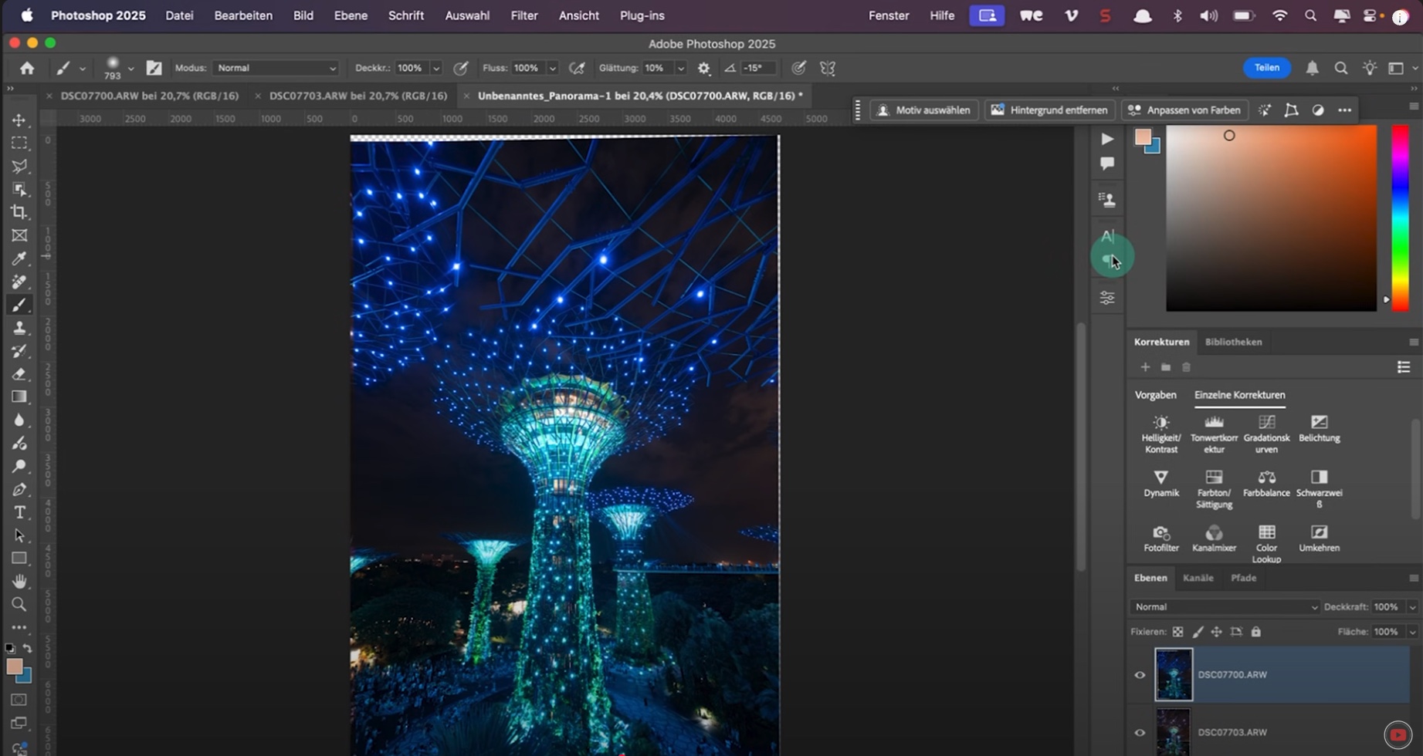Image resolution: width=1423 pixels, height=756 pixels.
Task: Open the Filter menu
Action: [x=524, y=15]
